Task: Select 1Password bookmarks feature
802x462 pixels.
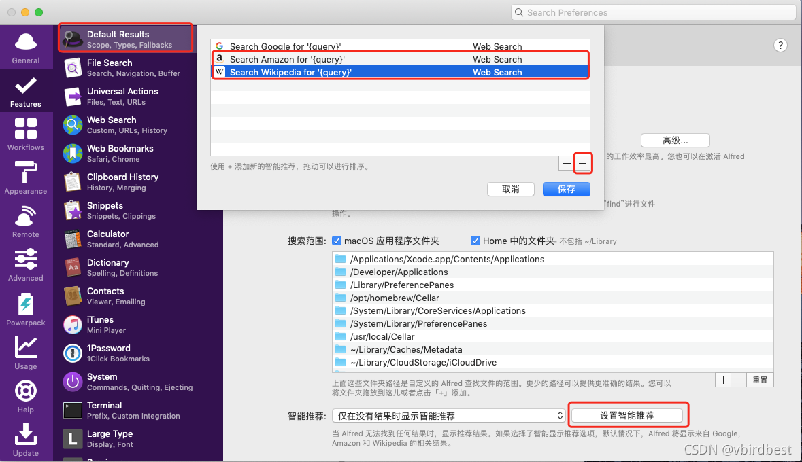Action: [139, 353]
